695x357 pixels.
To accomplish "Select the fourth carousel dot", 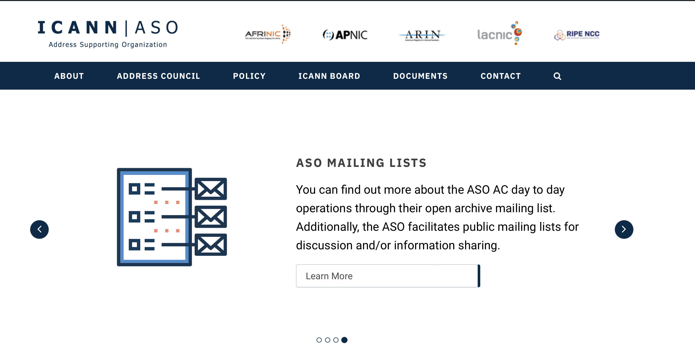I will click(344, 340).
